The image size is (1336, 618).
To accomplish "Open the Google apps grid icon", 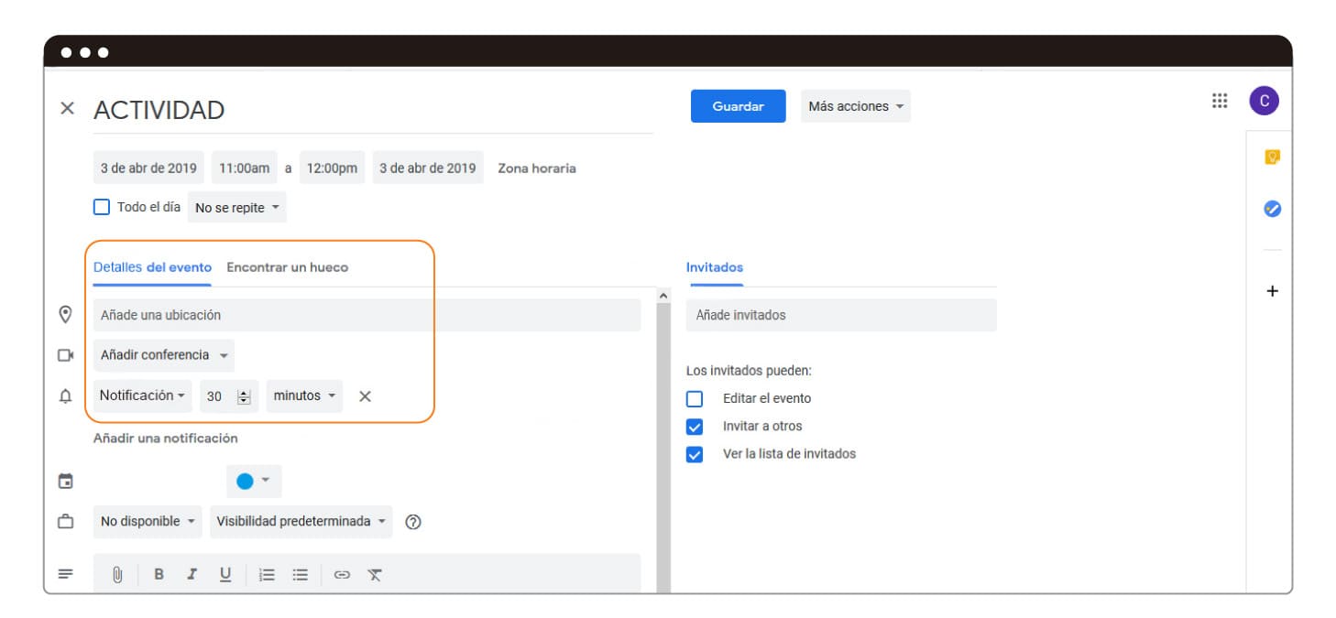I will tap(1220, 102).
